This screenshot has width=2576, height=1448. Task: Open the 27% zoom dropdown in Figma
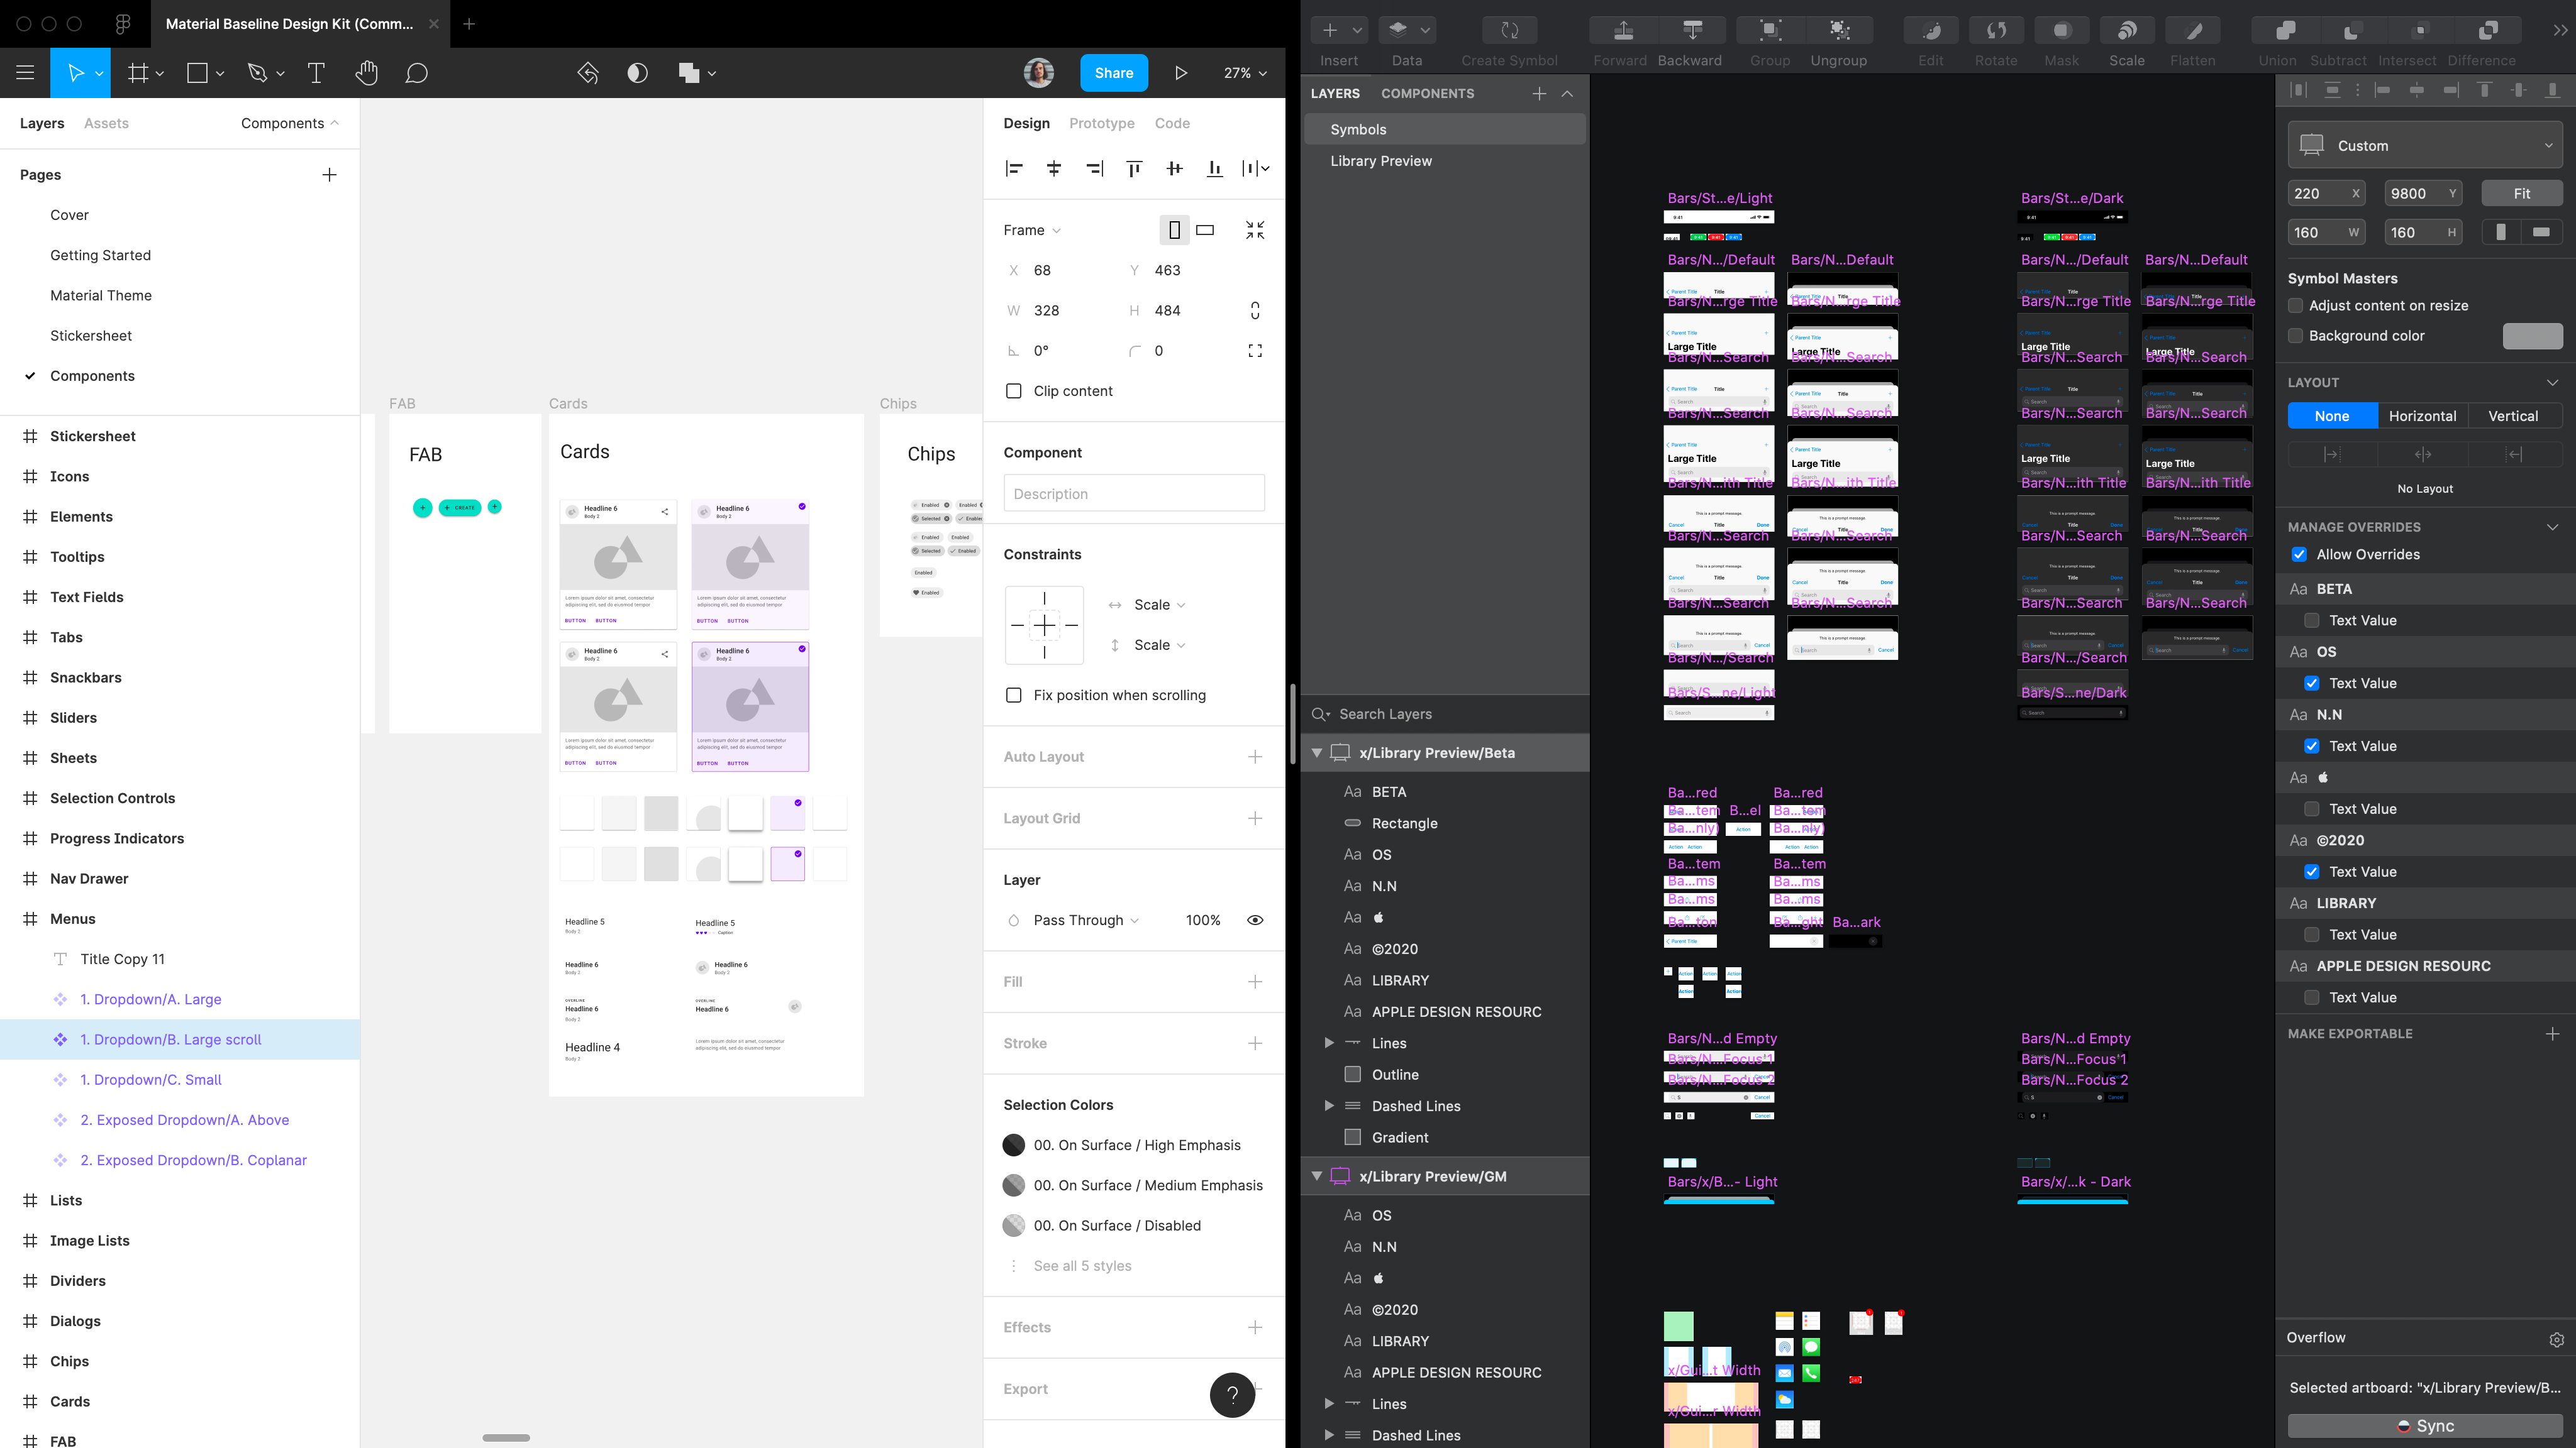(1245, 73)
